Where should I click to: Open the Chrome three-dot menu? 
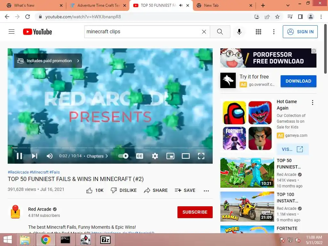(x=321, y=17)
